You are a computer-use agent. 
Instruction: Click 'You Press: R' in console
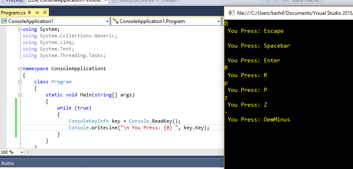(x=247, y=75)
